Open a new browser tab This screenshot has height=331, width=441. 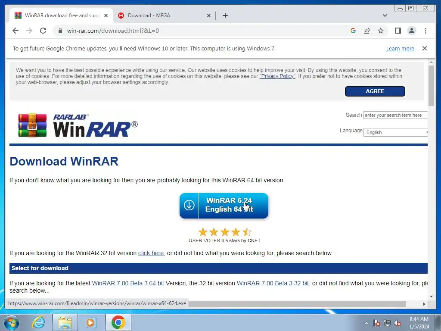click(225, 16)
